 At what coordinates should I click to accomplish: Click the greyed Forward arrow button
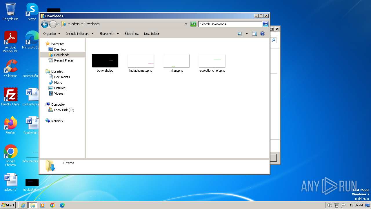point(53,24)
